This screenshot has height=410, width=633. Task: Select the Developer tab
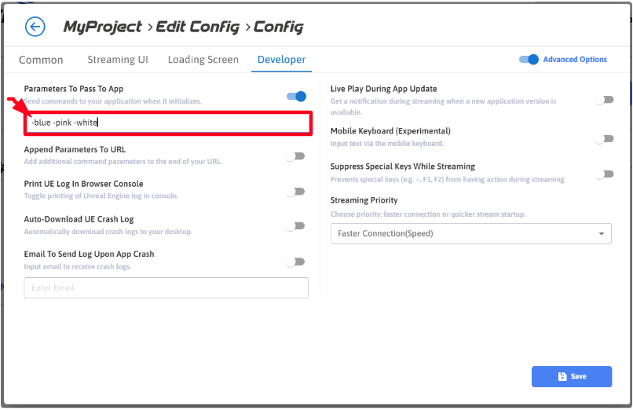click(x=281, y=60)
